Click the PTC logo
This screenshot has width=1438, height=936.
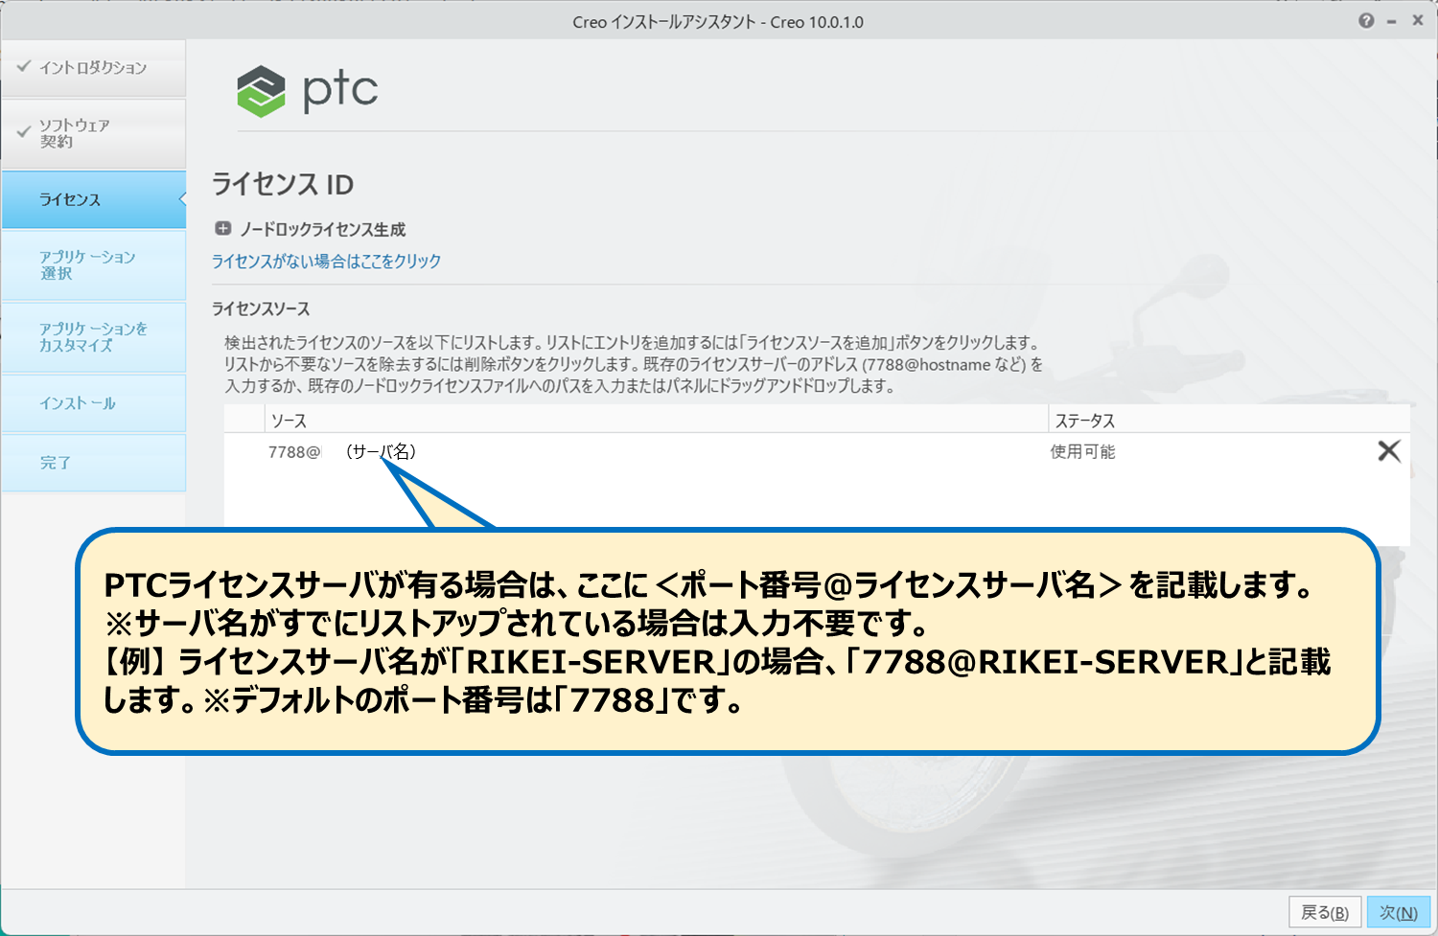[x=308, y=91]
